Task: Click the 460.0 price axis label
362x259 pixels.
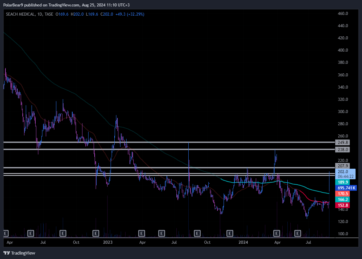Action: pyautogui.click(x=343, y=13)
